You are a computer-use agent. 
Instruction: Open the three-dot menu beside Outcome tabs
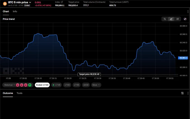[x=188, y=93]
